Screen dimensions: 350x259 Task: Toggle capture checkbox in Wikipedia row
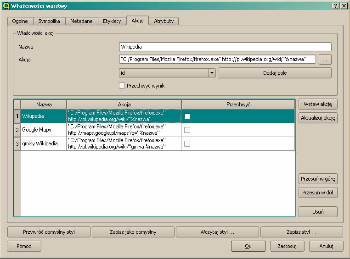[187, 116]
